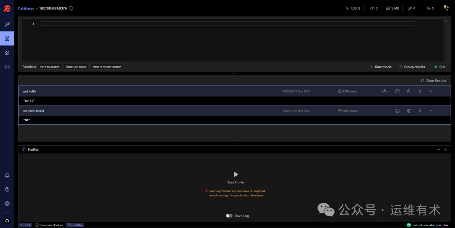Re-run the set hello world command
Screen dimensions: 455x228
420,110
